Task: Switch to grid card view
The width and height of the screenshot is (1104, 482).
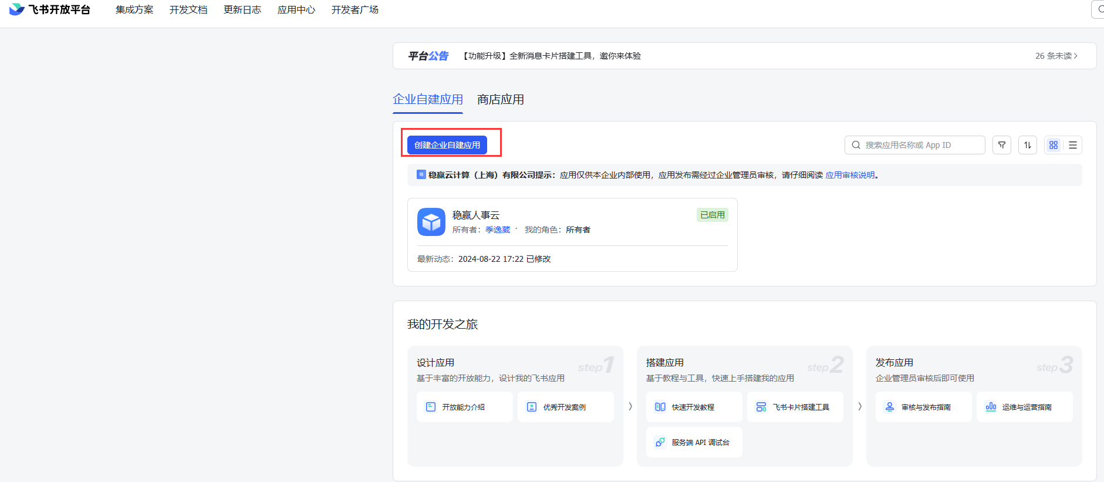Action: pyautogui.click(x=1054, y=145)
